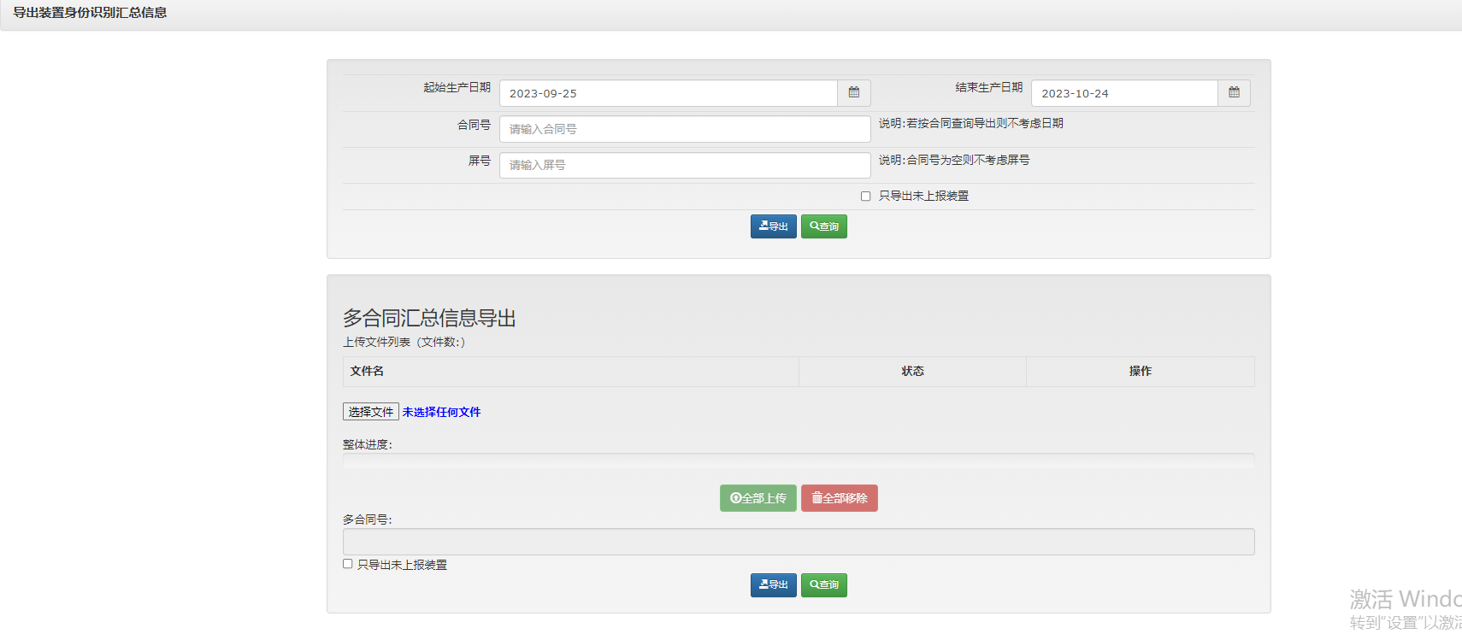Tick top 只导出未上报装置 checkbox

[x=865, y=197]
